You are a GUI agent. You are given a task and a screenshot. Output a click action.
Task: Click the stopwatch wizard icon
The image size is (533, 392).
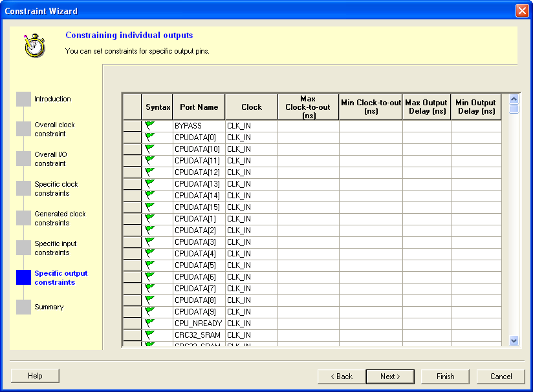pos(34,45)
